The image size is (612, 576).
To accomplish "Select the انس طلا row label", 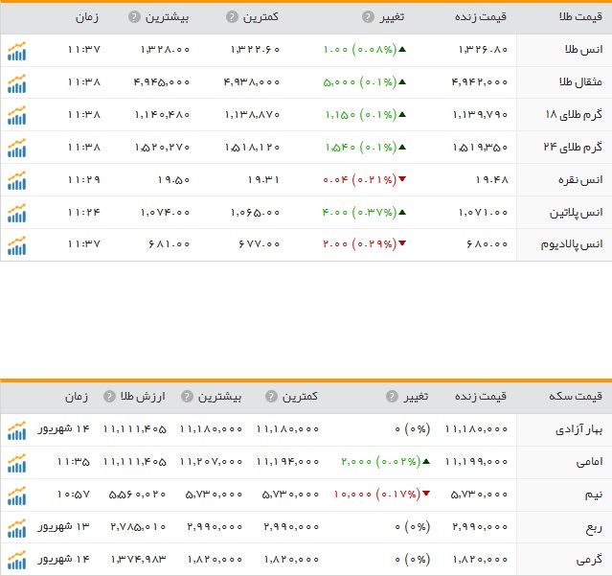I will pyautogui.click(x=584, y=50).
